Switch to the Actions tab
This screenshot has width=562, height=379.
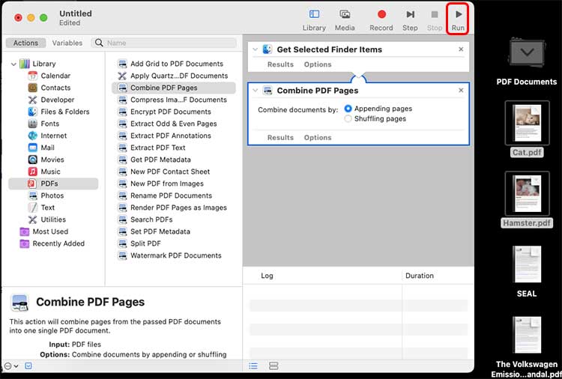25,43
